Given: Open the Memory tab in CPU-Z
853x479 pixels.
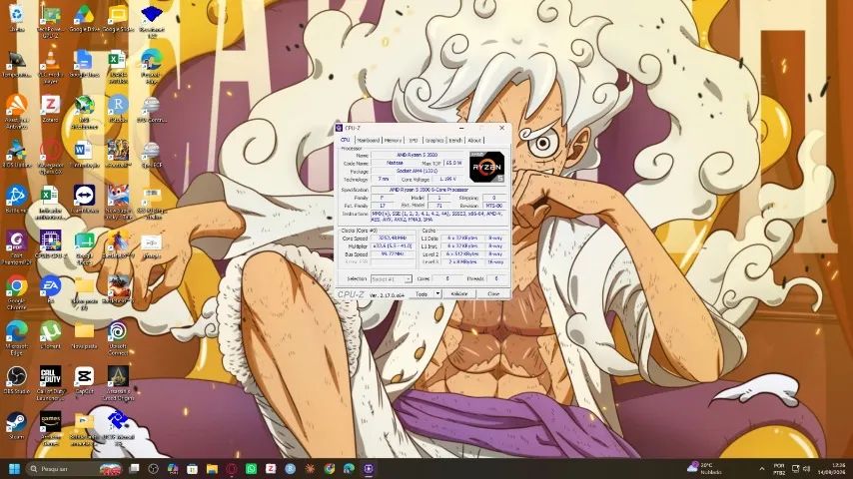Looking at the screenshot, I should (x=393, y=141).
